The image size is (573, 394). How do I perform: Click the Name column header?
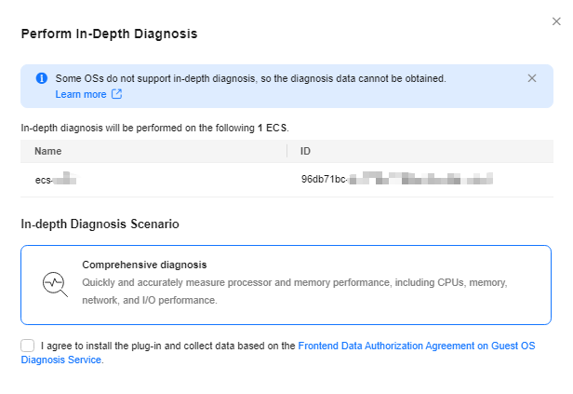click(x=47, y=151)
